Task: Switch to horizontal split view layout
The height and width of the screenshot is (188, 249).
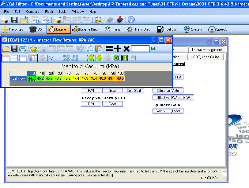Action: (x=14, y=58)
